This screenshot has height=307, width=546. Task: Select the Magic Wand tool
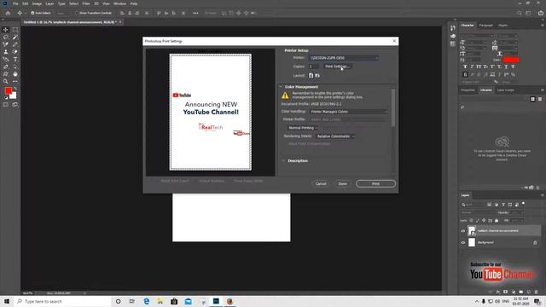point(15,37)
